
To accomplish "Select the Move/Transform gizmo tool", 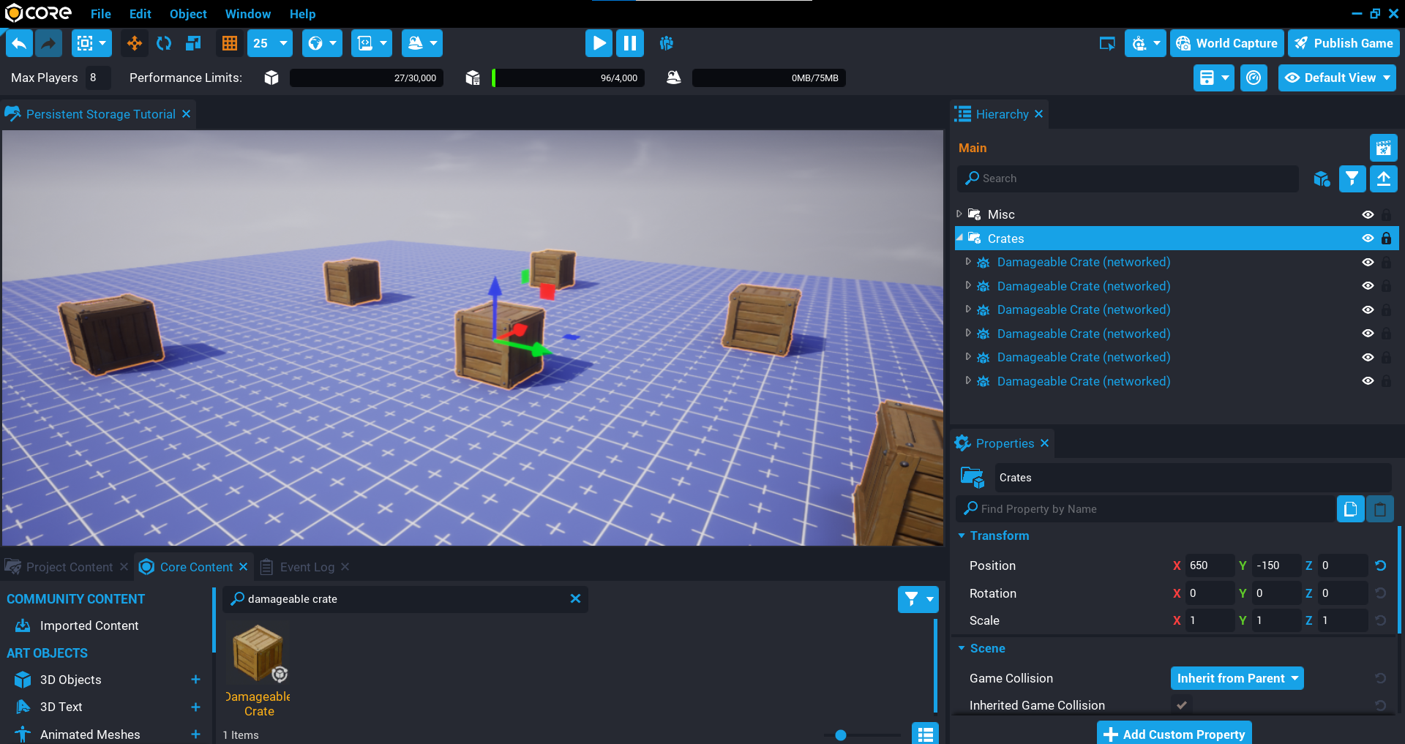I will point(134,43).
